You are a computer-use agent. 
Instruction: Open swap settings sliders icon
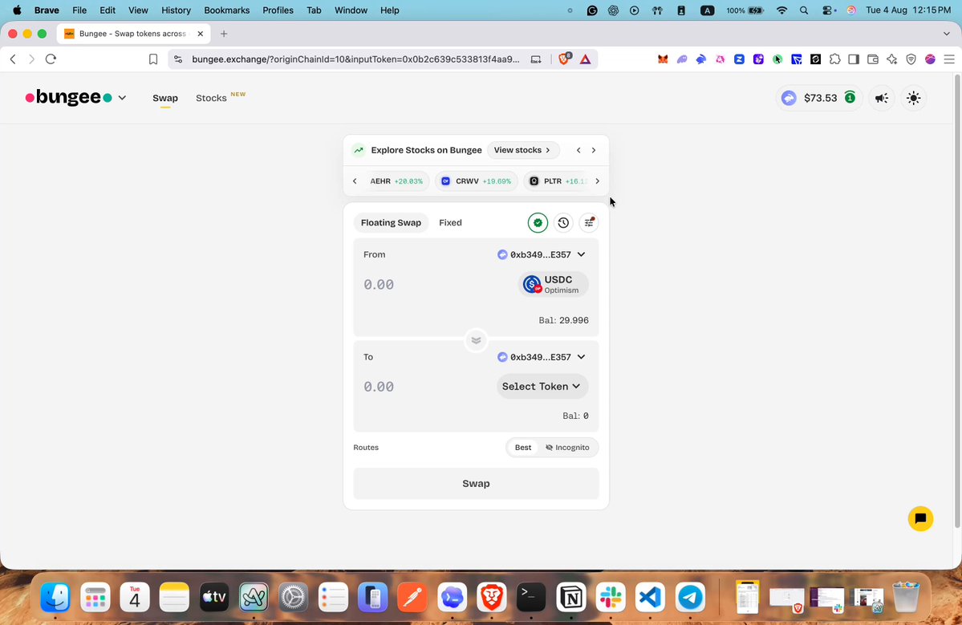pyautogui.click(x=589, y=223)
